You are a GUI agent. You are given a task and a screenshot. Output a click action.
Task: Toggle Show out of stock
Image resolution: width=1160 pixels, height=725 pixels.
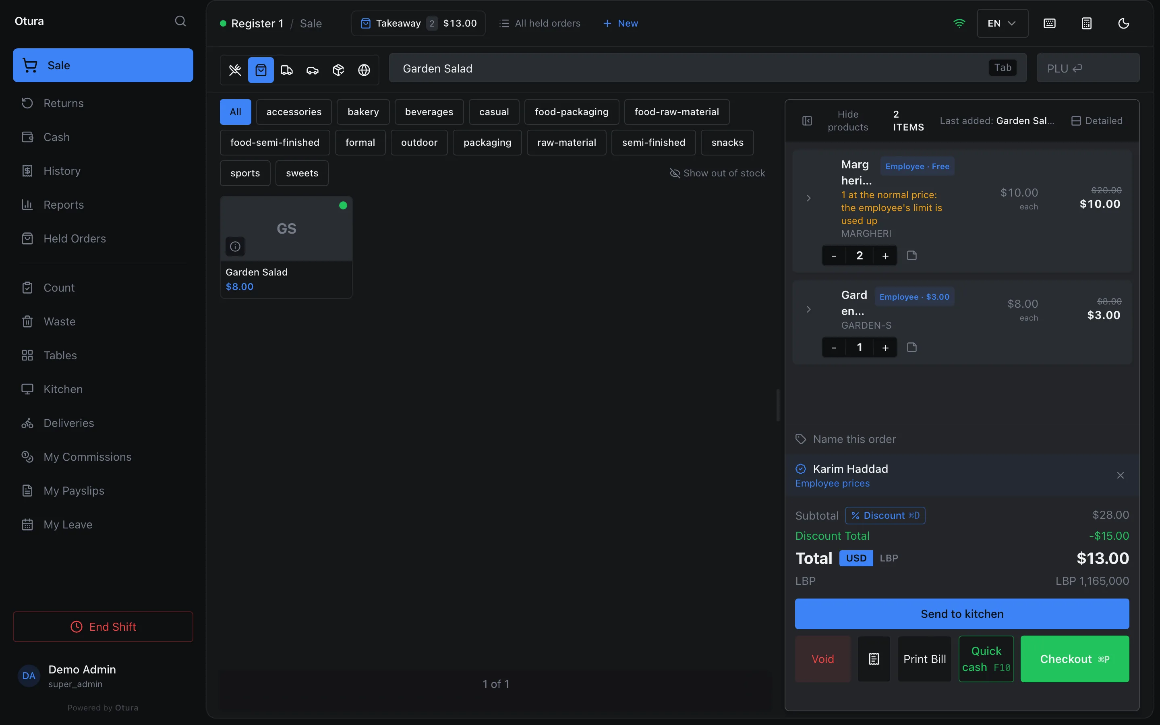[x=717, y=173]
